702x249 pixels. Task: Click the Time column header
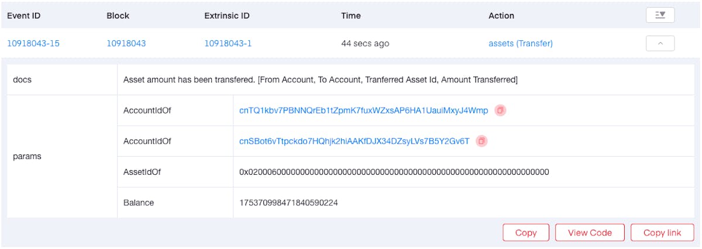tap(351, 16)
